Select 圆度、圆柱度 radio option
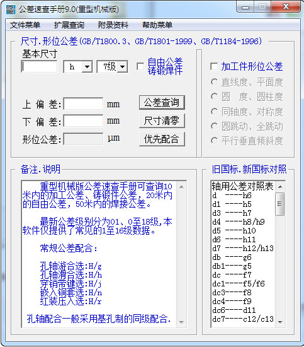 coord(214,97)
